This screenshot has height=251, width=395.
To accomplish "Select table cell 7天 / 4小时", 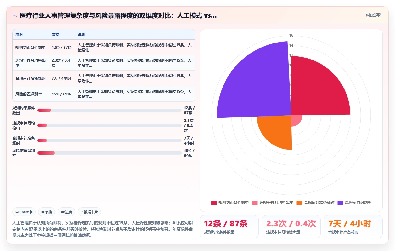I will 61,78.
